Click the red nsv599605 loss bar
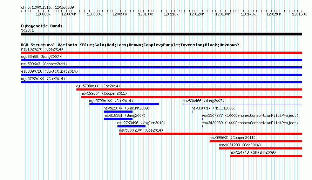 tap(256, 141)
